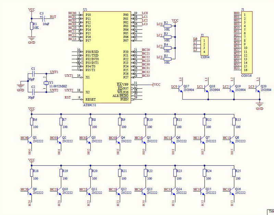274x215 pixels.
Task: Select the AT89C51 microcontroller U1 body
Action: pyautogui.click(x=107, y=56)
